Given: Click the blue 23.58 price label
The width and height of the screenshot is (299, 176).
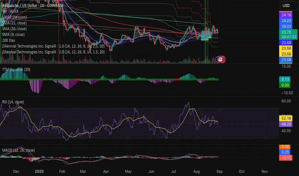Looking at the screenshot, I should 286,60.
